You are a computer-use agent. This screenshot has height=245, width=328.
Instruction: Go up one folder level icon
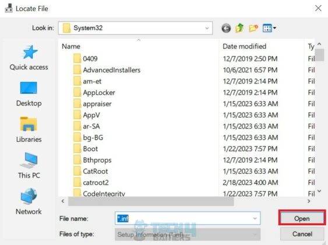pos(239,28)
